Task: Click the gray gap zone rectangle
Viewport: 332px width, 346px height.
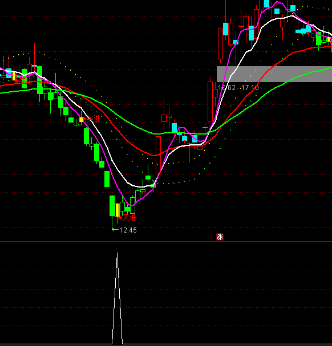Action: coord(274,74)
